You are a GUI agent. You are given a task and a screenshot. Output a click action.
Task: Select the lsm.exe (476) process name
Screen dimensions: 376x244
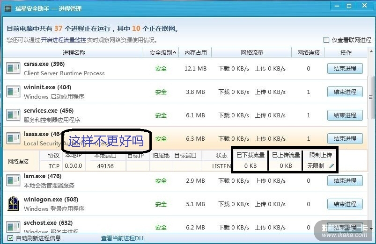tap(43, 176)
